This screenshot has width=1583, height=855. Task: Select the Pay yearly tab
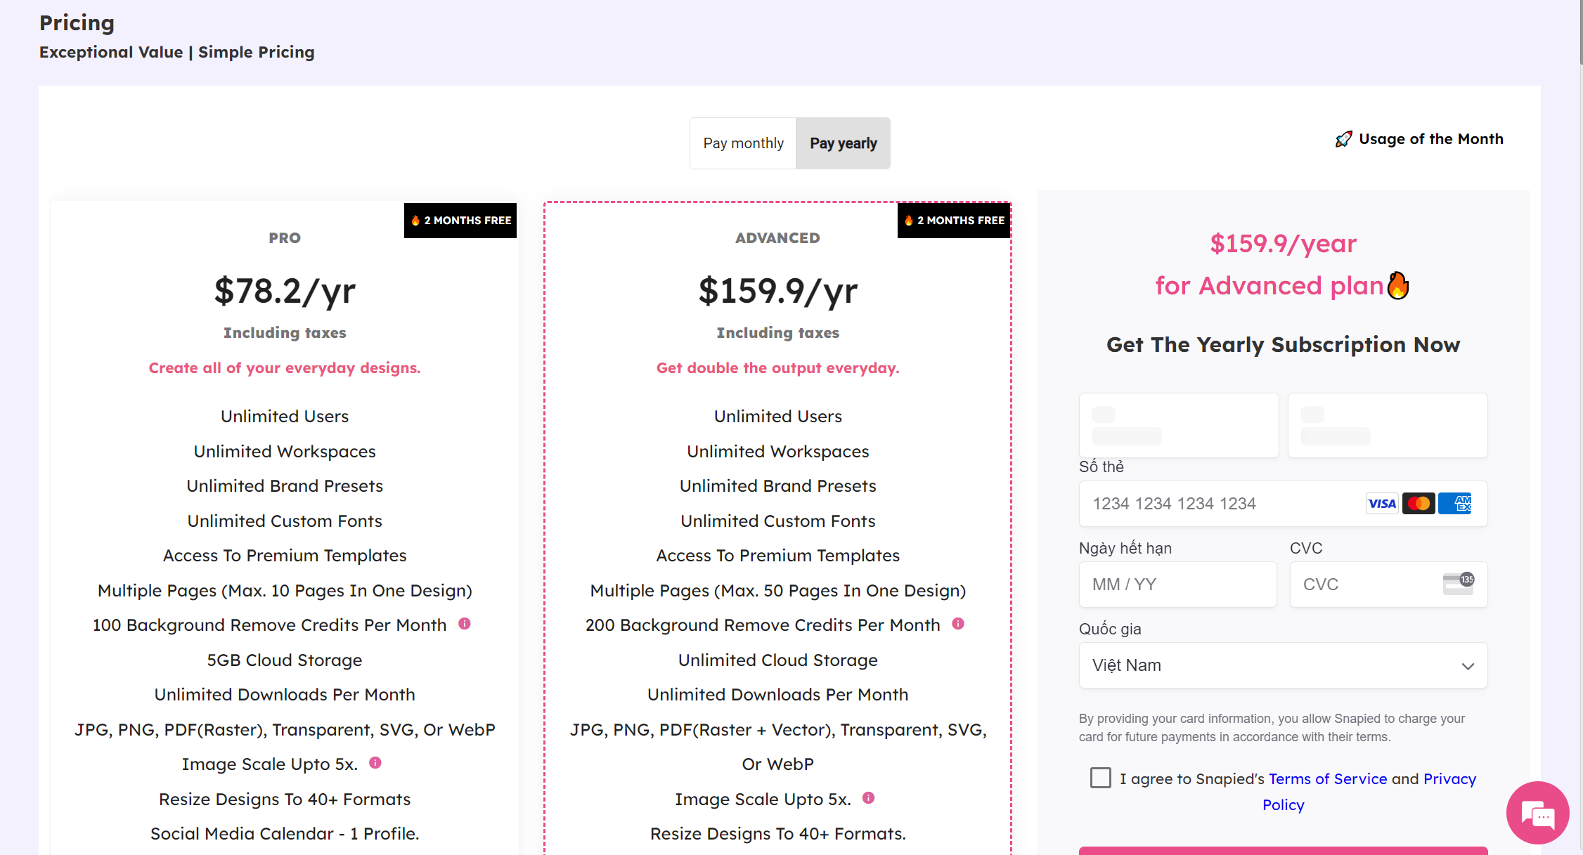844,143
